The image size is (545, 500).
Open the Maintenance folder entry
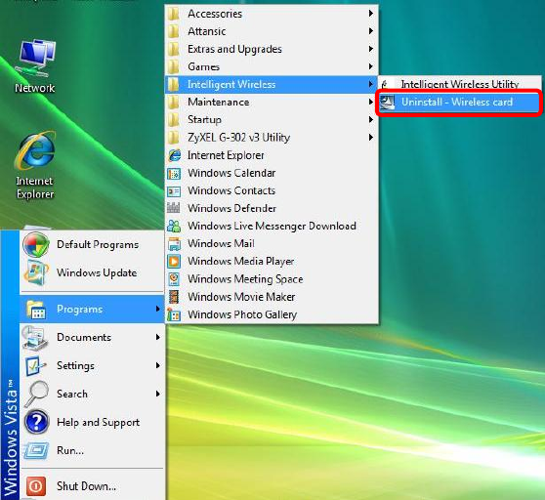[x=272, y=103]
